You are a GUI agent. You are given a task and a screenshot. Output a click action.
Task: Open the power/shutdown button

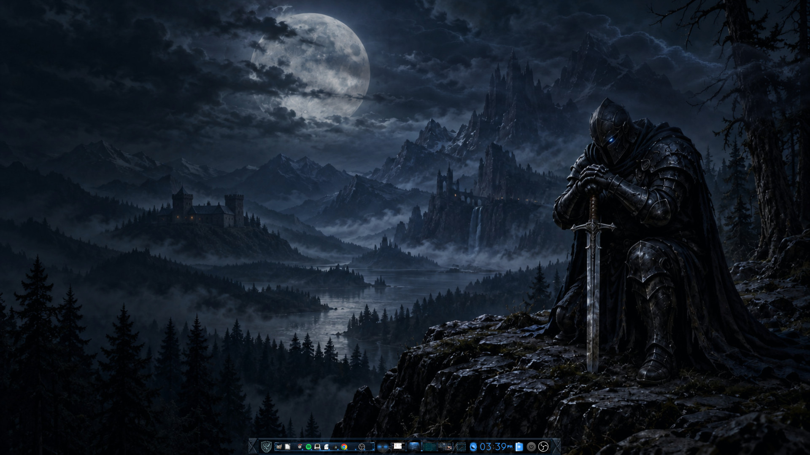[x=531, y=447]
